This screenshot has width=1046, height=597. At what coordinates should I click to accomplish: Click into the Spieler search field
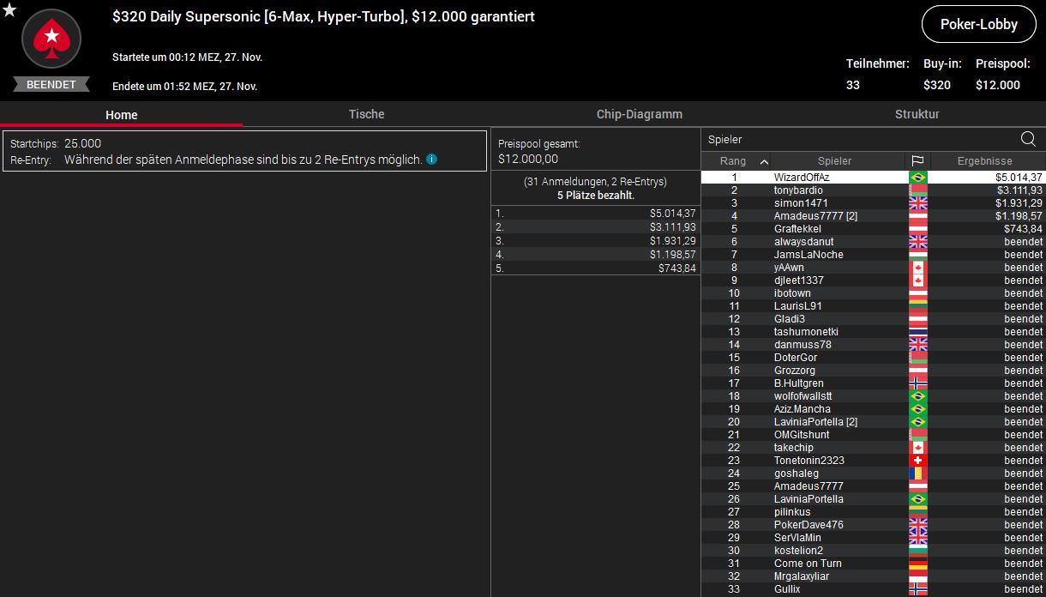857,139
